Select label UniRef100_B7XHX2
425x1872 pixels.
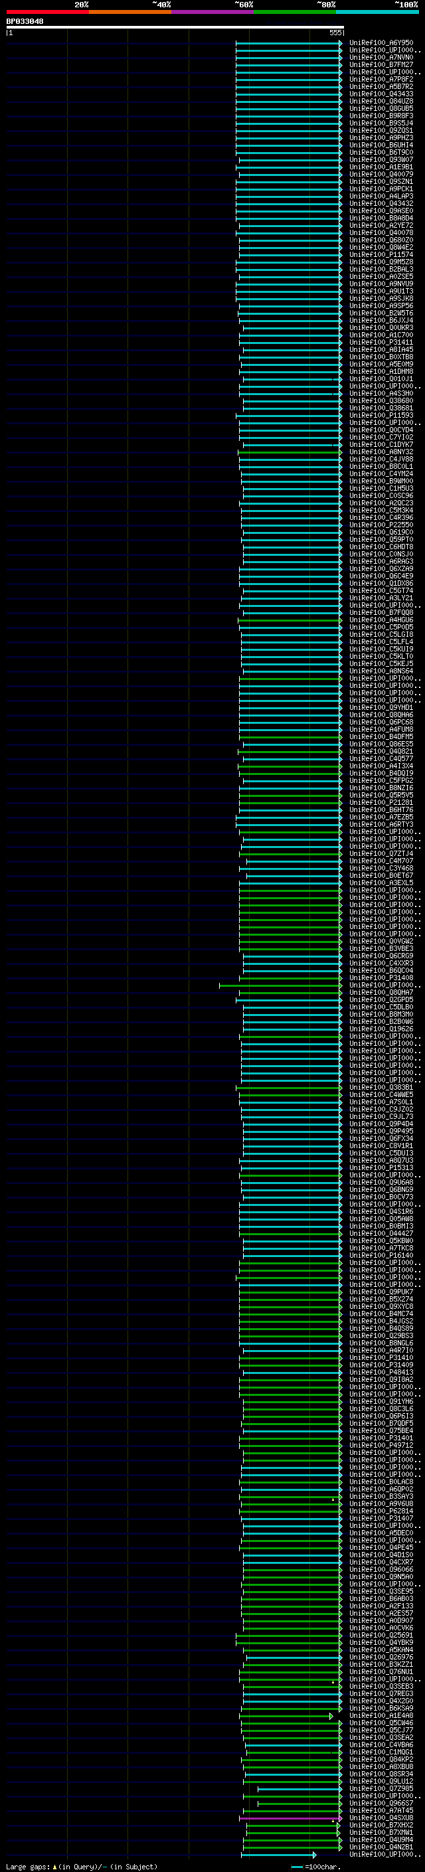coord(381,1826)
